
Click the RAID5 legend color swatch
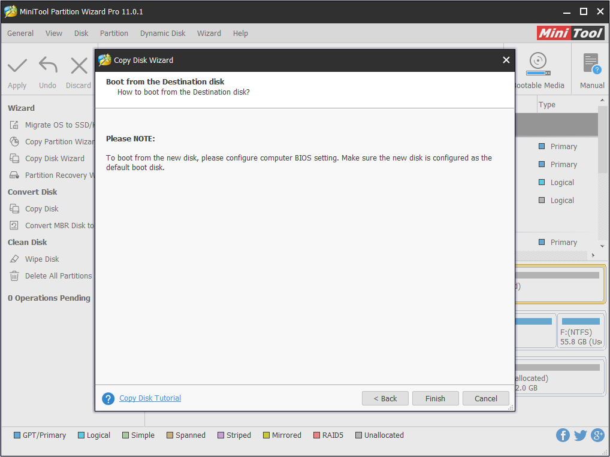(316, 435)
